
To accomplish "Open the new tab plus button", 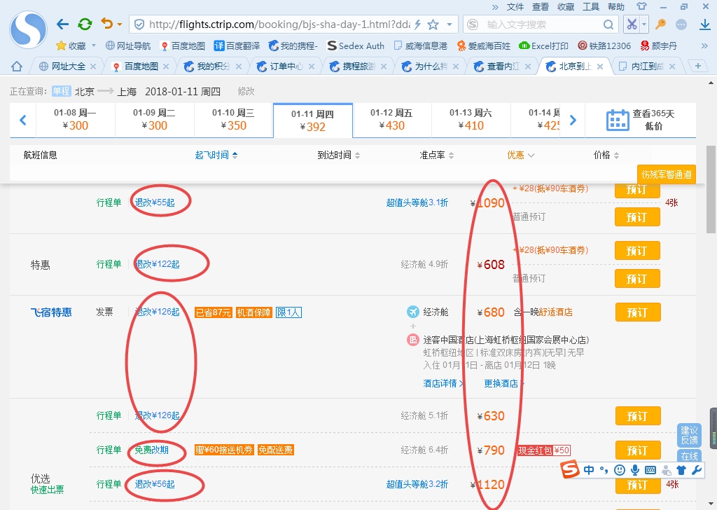I will coord(698,67).
